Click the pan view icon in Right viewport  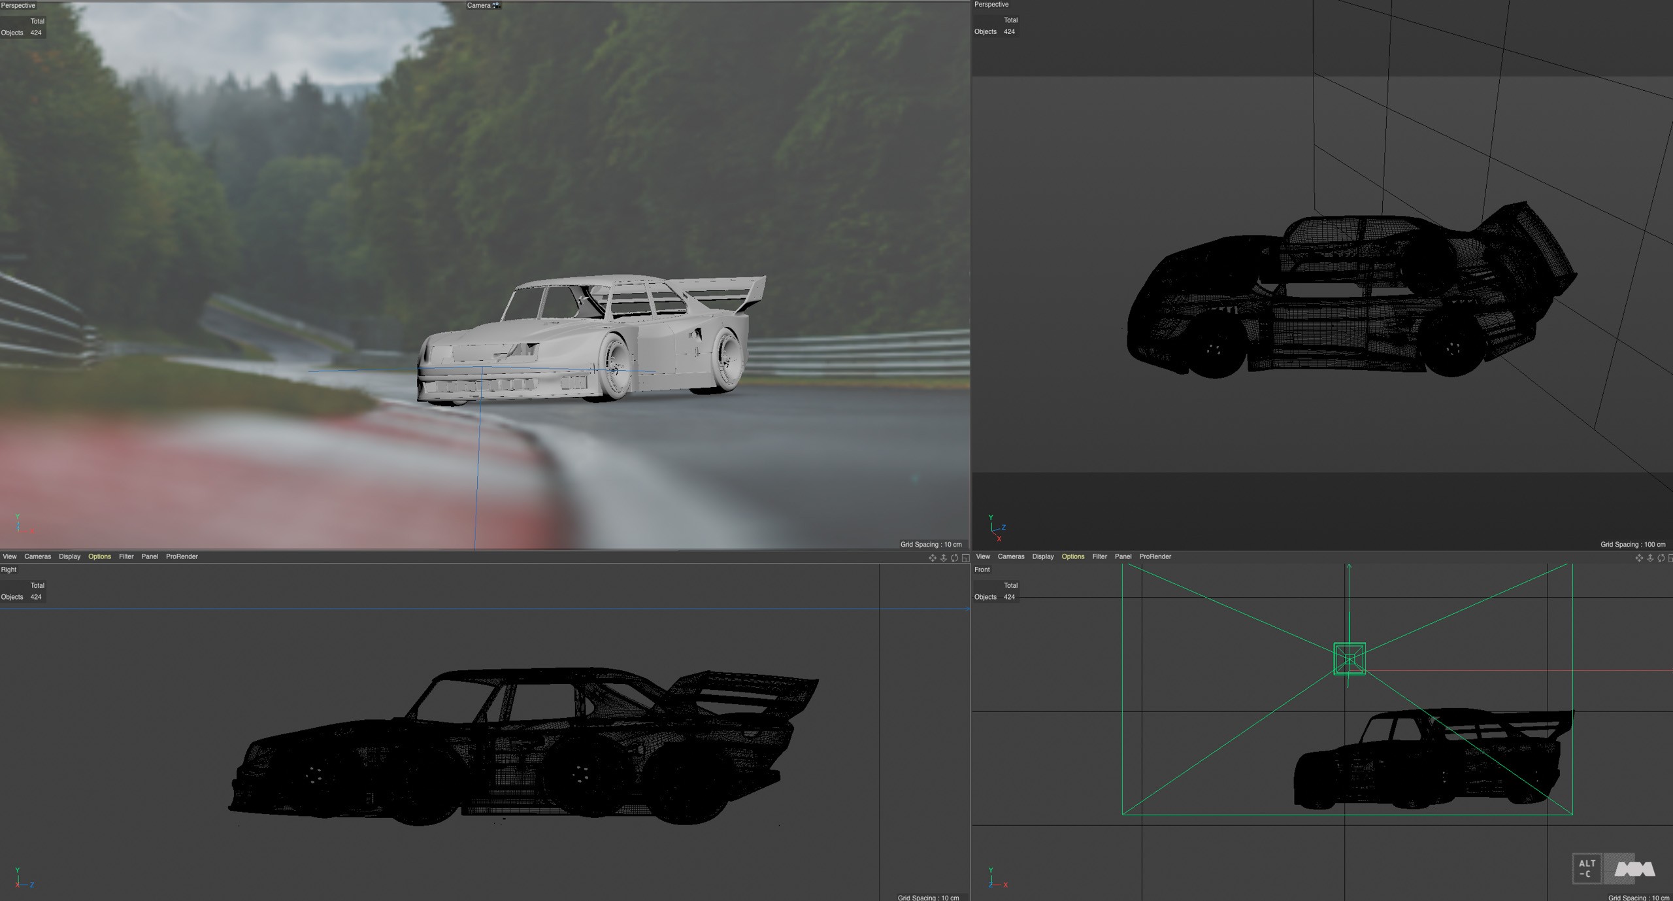click(x=933, y=558)
